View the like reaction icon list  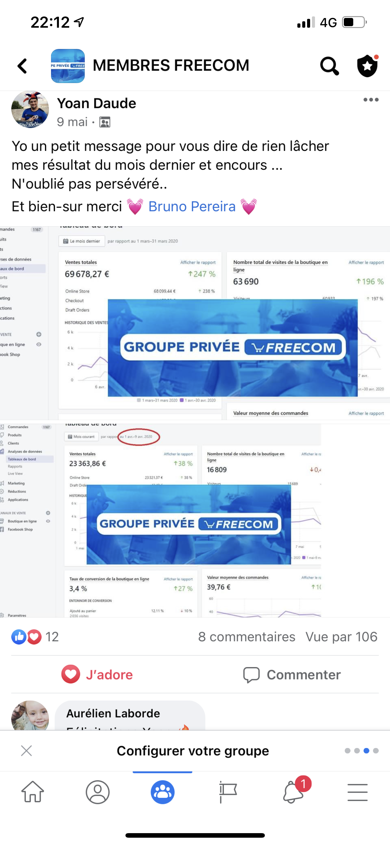pyautogui.click(x=19, y=637)
